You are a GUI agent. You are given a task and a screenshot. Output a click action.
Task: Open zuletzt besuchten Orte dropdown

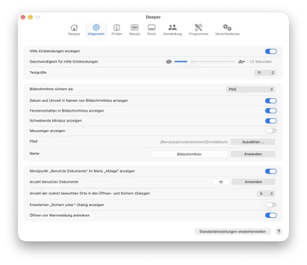(266, 193)
